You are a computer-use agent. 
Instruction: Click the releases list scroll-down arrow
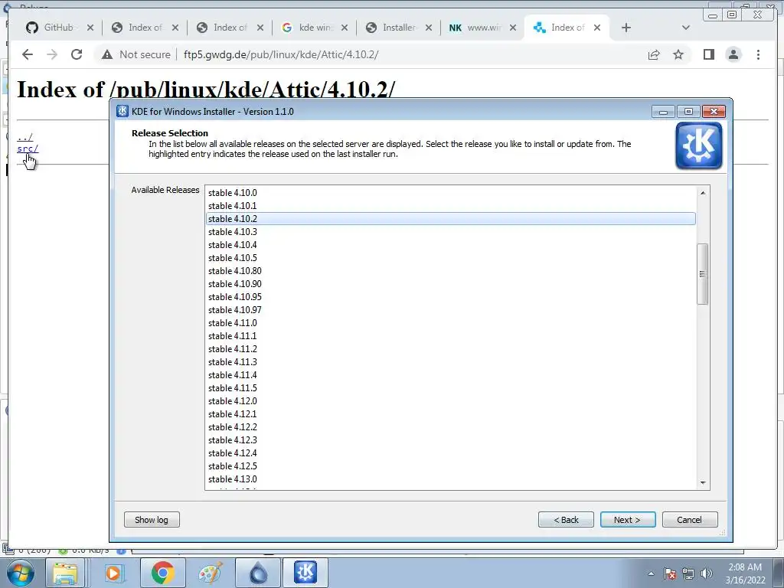[703, 482]
